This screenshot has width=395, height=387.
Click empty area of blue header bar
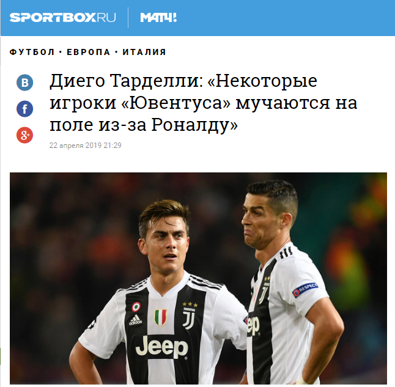[x=285, y=18]
